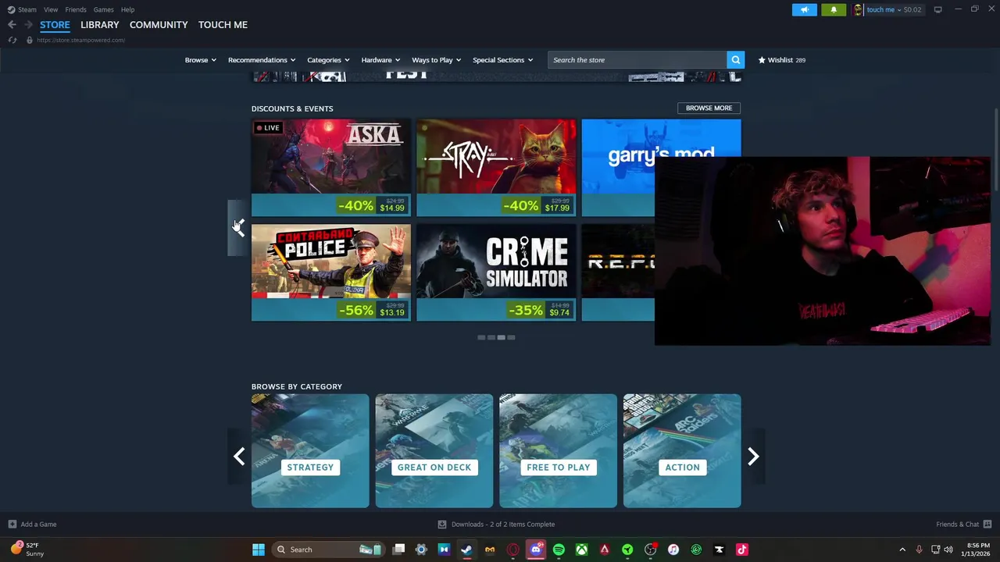Click the Steam announcements megaphone icon
Image resolution: width=1000 pixels, height=562 pixels.
(804, 9)
